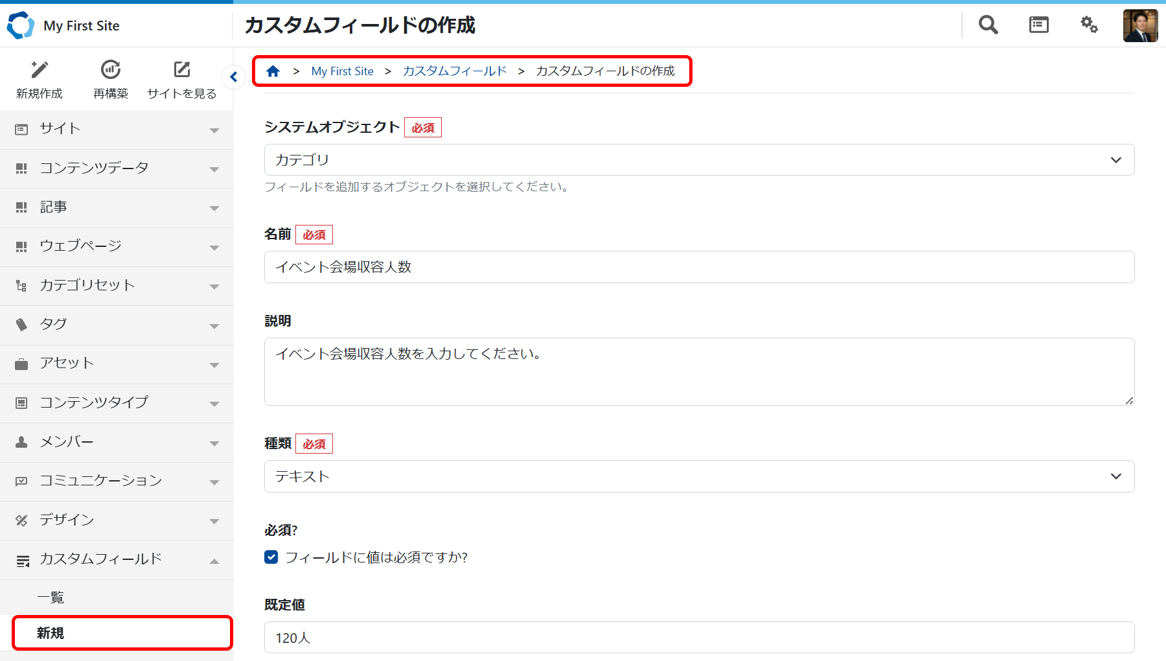Select 新規 in the sidebar submenu

click(51, 633)
